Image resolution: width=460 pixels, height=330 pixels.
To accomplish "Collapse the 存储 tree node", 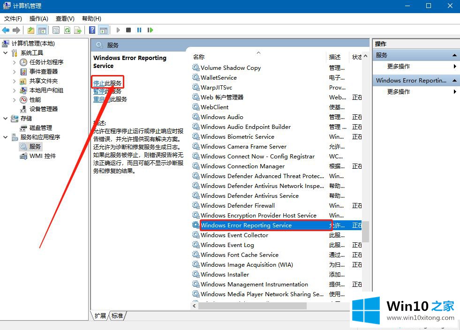I will [x=6, y=119].
